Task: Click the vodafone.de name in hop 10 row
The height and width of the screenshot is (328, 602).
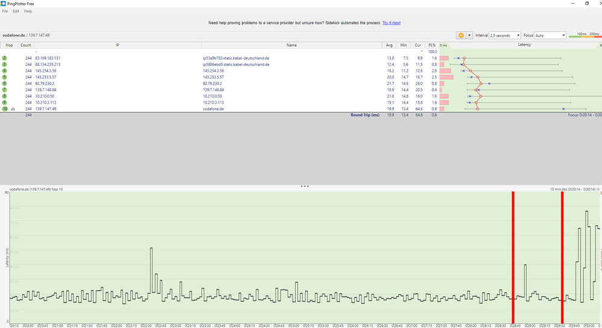Action: coord(213,109)
